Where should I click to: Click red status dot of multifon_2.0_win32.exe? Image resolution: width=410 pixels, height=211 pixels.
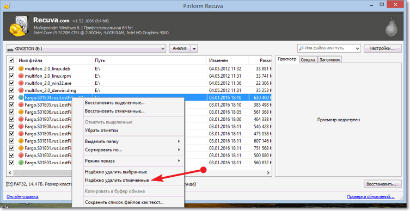click(21, 83)
